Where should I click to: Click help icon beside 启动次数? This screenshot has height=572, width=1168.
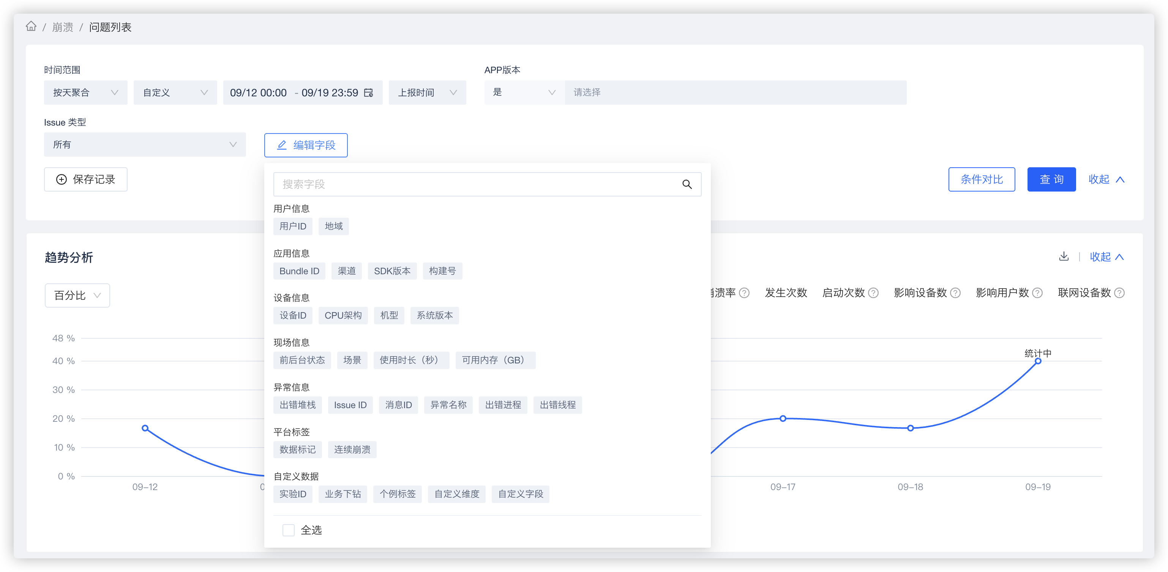(x=873, y=293)
